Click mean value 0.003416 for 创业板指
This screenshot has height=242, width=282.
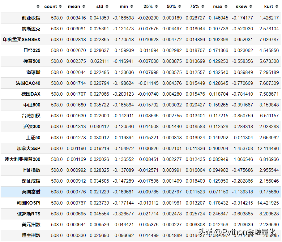coord(76,18)
